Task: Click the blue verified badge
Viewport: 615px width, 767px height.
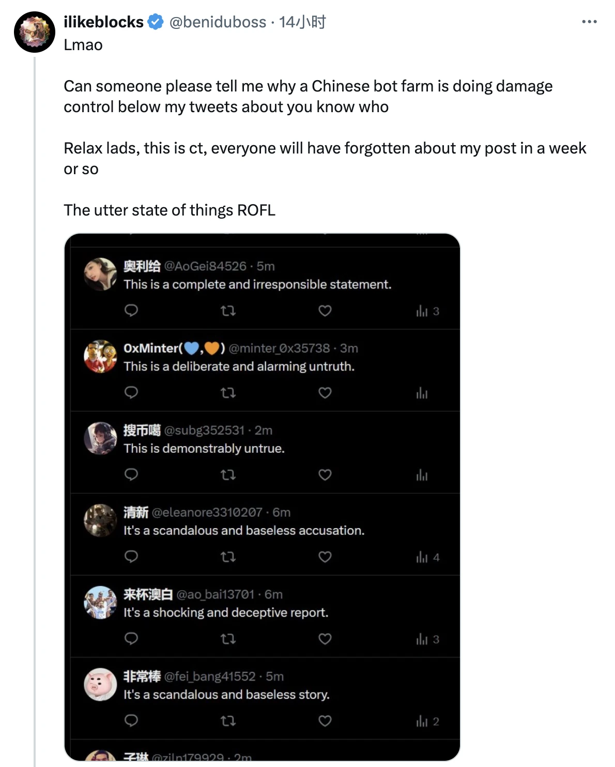Action: click(156, 22)
